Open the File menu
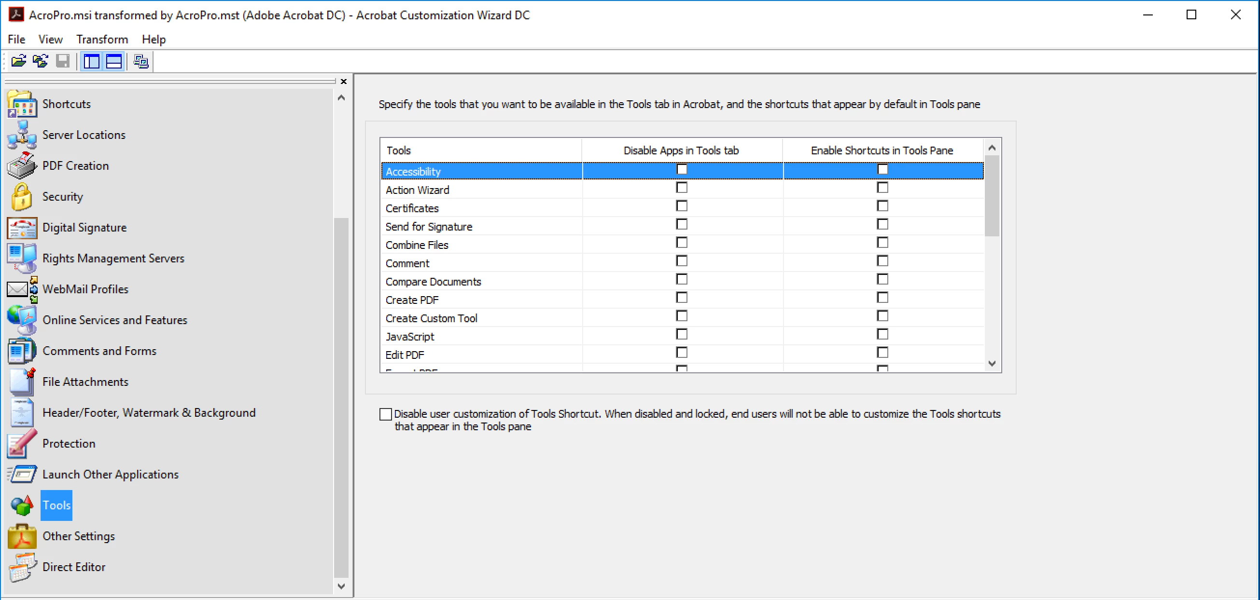Image resolution: width=1260 pixels, height=600 pixels. click(x=16, y=39)
